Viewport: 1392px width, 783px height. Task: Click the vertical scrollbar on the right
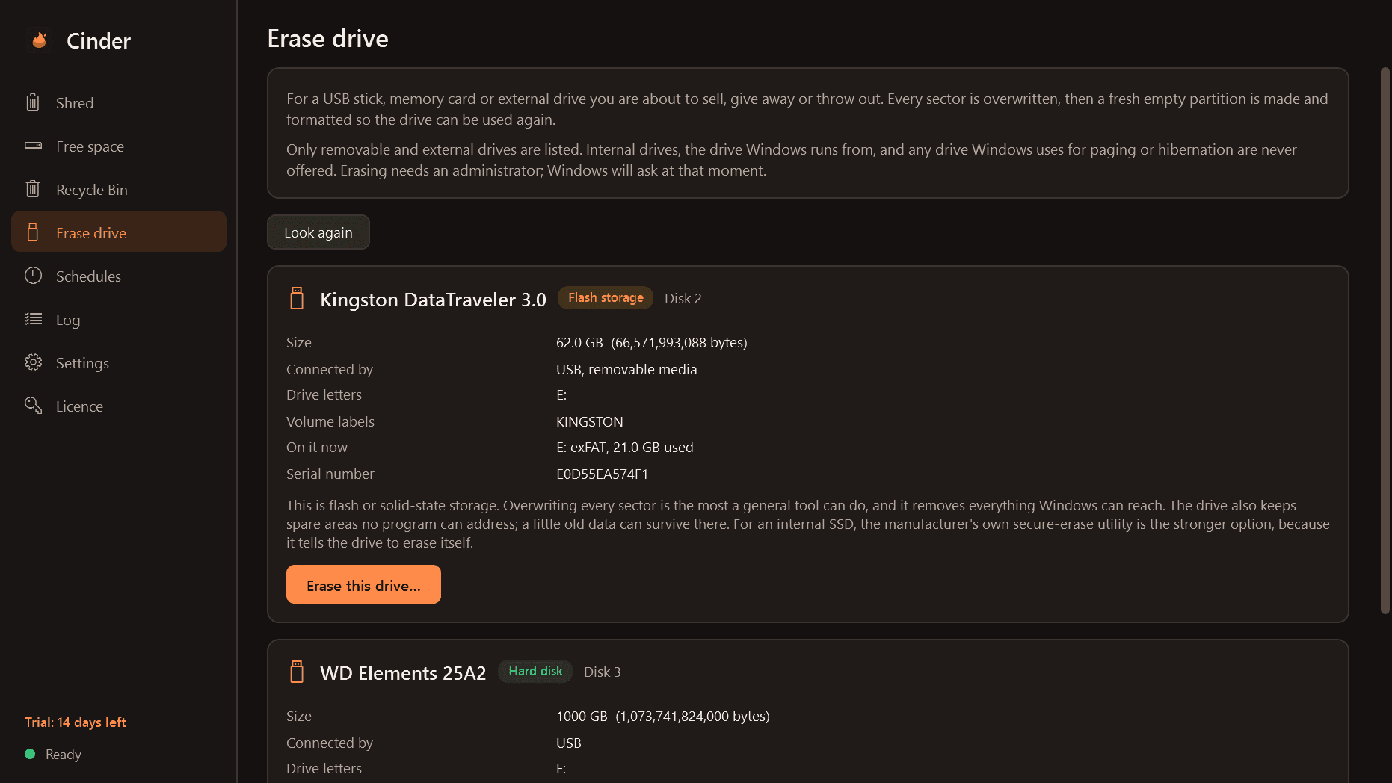(1385, 340)
